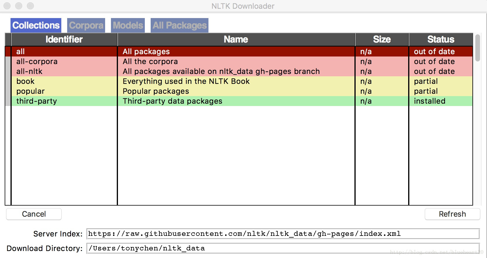
Task: Click the n/a size for third-party
Action: click(382, 101)
